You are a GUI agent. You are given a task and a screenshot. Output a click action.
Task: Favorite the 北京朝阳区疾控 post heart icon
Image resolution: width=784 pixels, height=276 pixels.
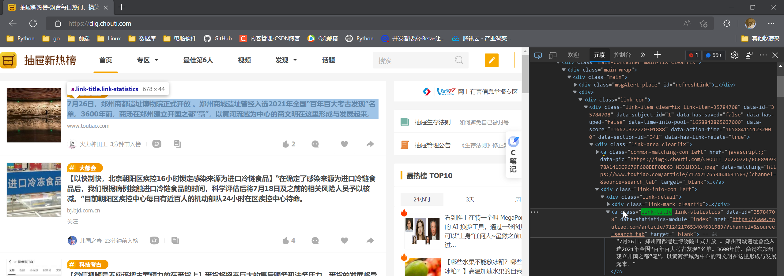pyautogui.click(x=345, y=241)
